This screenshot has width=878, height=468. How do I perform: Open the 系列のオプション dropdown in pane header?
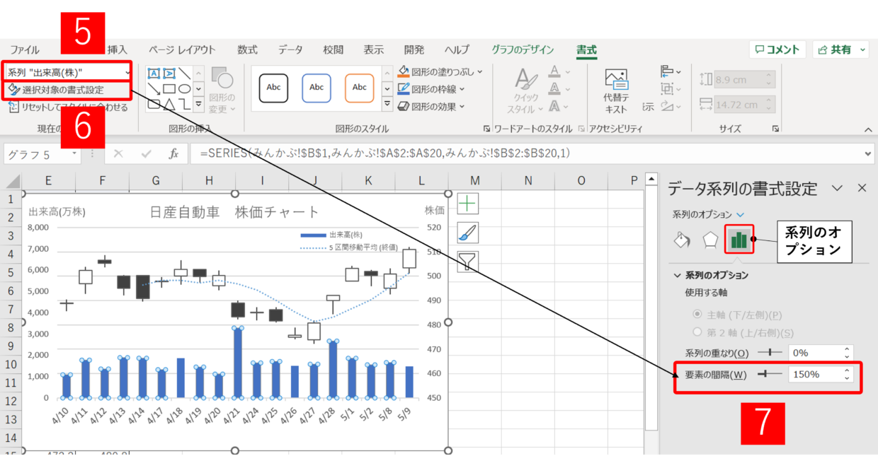point(741,214)
